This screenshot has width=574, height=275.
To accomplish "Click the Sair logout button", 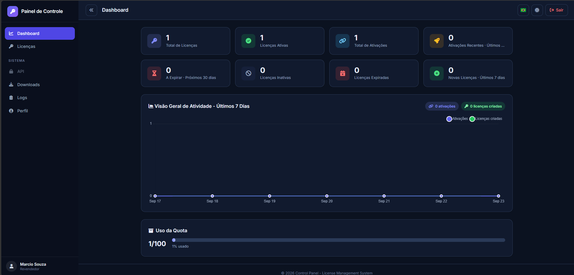I will [x=556, y=10].
